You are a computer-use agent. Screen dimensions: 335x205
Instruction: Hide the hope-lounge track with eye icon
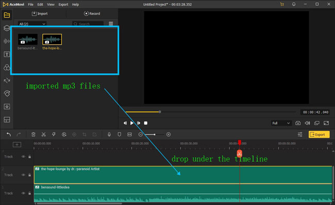[23, 175]
